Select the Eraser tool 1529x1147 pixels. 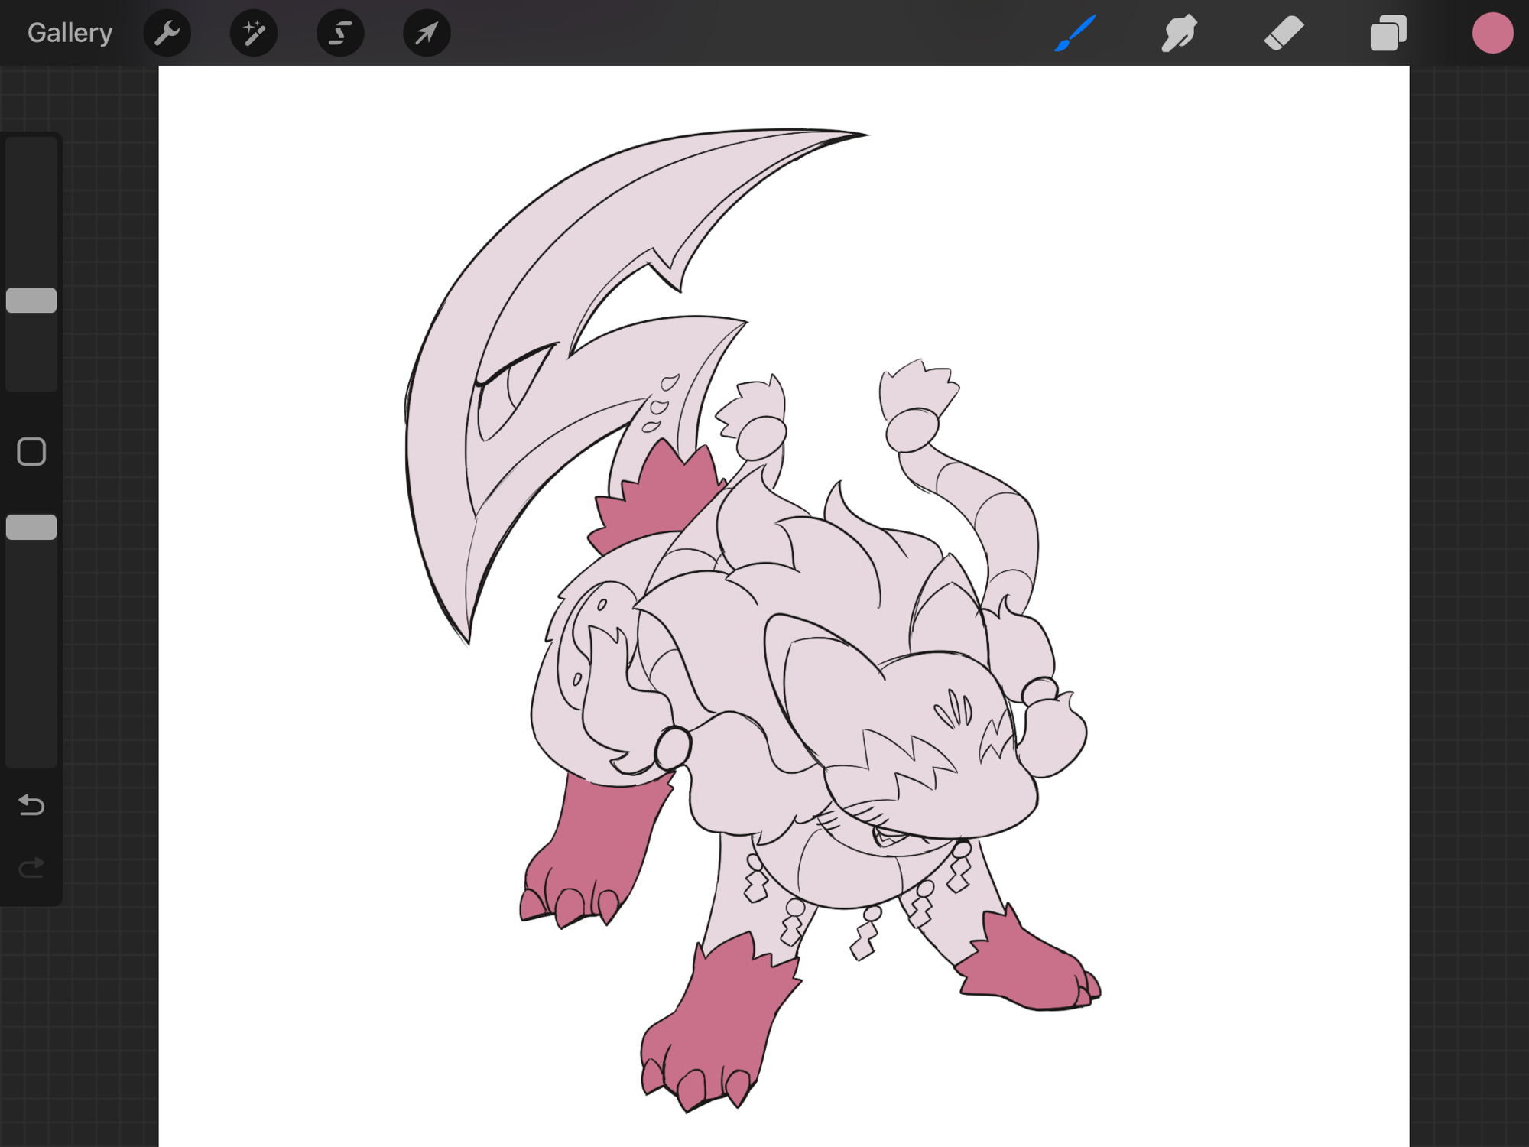click(x=1284, y=33)
